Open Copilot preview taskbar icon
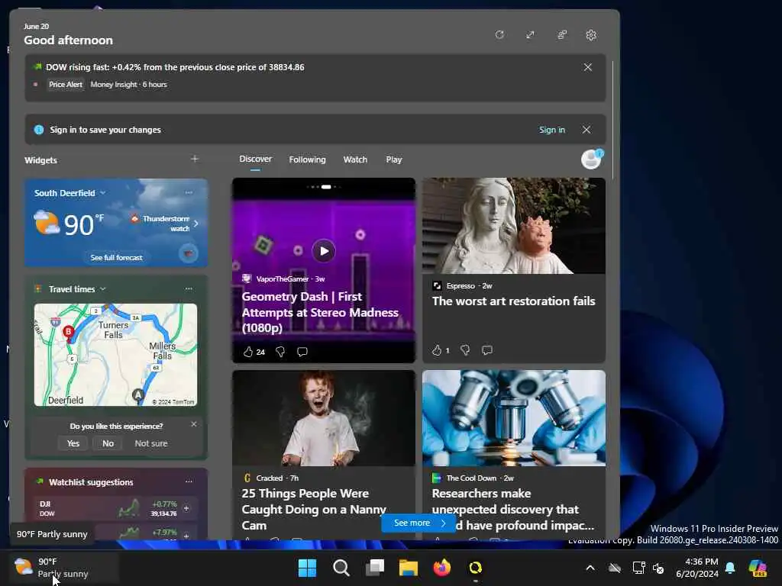 click(758, 568)
